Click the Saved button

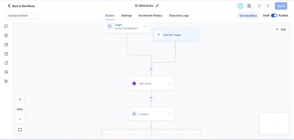(x=281, y=6)
